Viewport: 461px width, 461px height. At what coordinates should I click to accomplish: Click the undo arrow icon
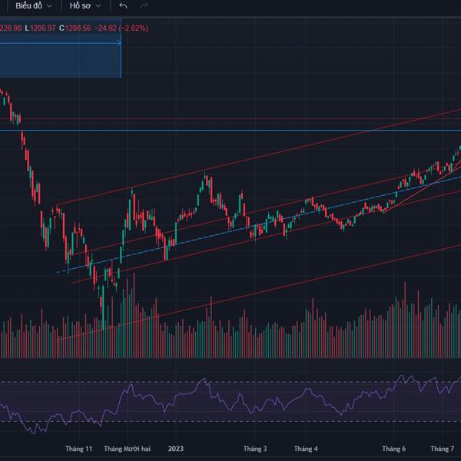coord(123,5)
